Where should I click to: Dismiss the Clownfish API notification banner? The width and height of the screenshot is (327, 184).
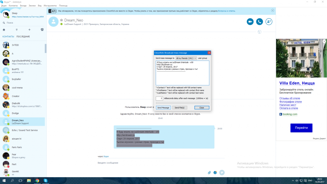272,10
